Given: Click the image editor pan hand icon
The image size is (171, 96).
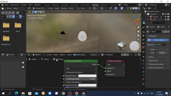Looking at the screenshot, I should coord(23,67).
